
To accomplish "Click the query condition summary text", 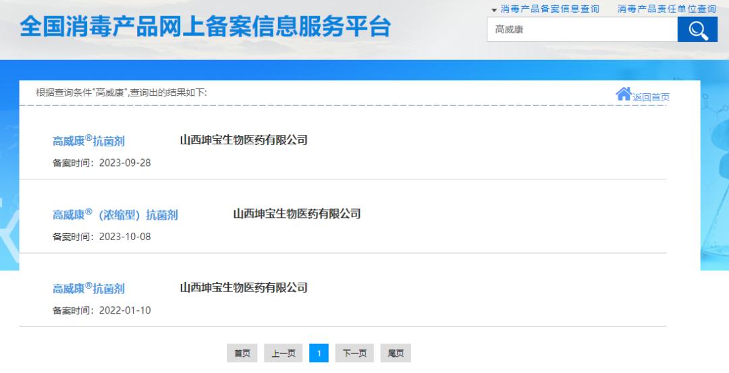I will click(122, 92).
